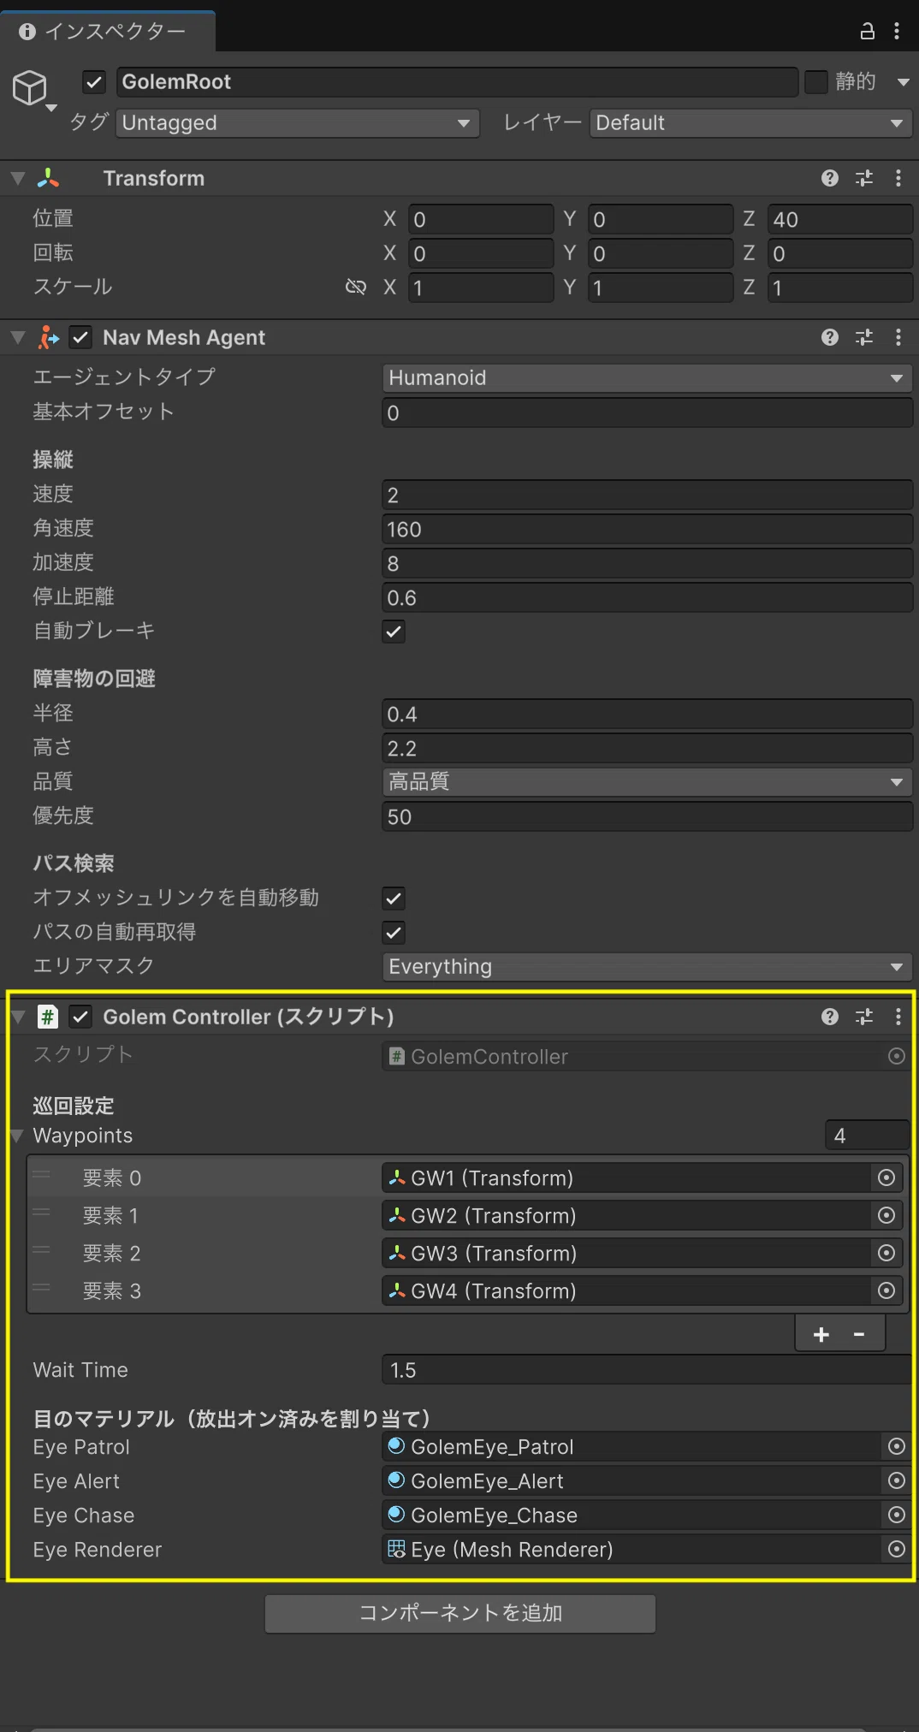The height and width of the screenshot is (1732, 919).
Task: Lock the Inspector panel
Action: point(867,32)
